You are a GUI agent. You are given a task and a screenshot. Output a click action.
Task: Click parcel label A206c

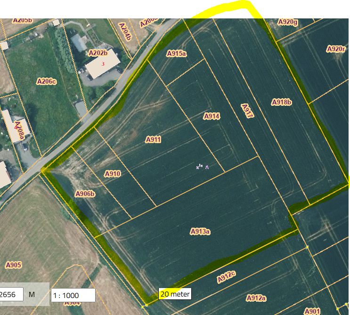pyautogui.click(x=47, y=82)
